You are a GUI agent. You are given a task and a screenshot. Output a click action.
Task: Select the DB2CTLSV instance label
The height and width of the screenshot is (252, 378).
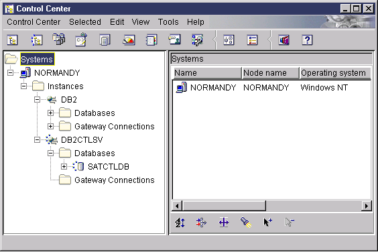pos(82,139)
